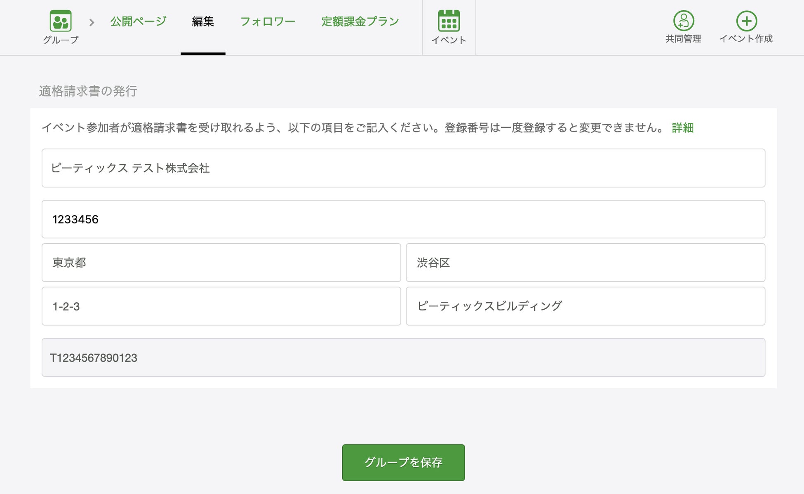Open the 定額課金プラン tab
804x494 pixels.
tap(360, 21)
